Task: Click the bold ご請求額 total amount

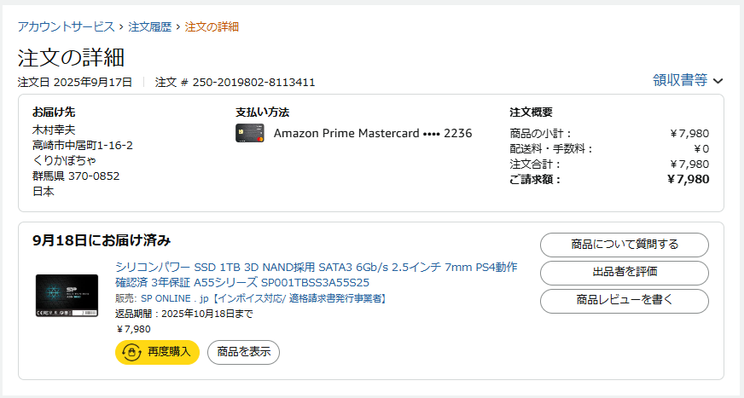Action: [688, 179]
